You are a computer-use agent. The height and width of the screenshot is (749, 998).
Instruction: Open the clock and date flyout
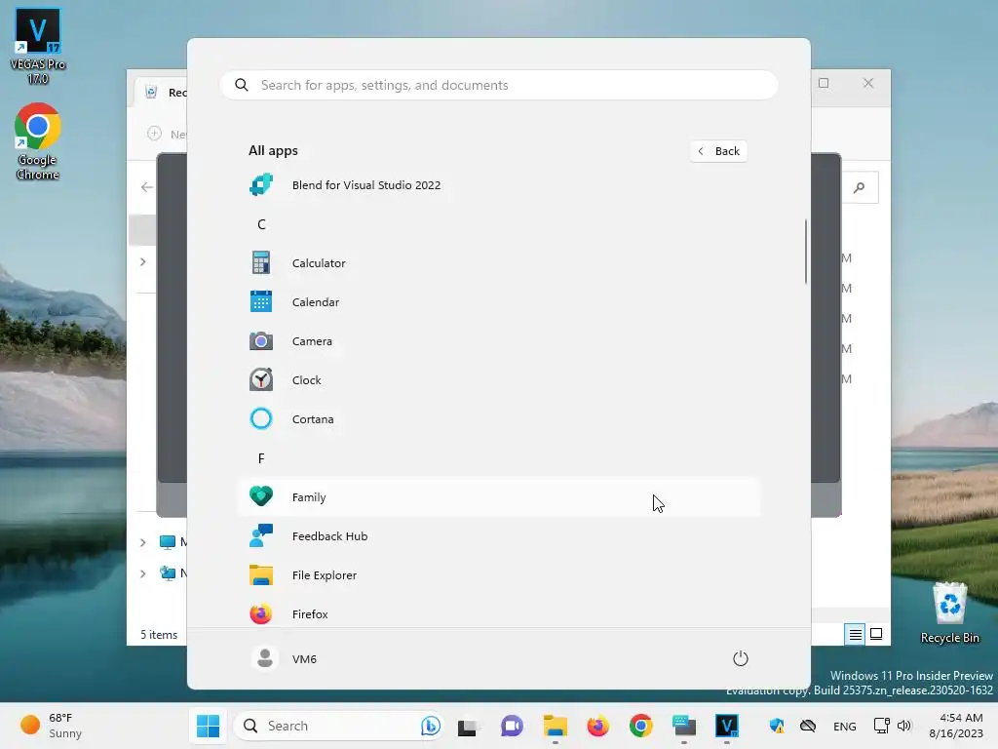955,726
